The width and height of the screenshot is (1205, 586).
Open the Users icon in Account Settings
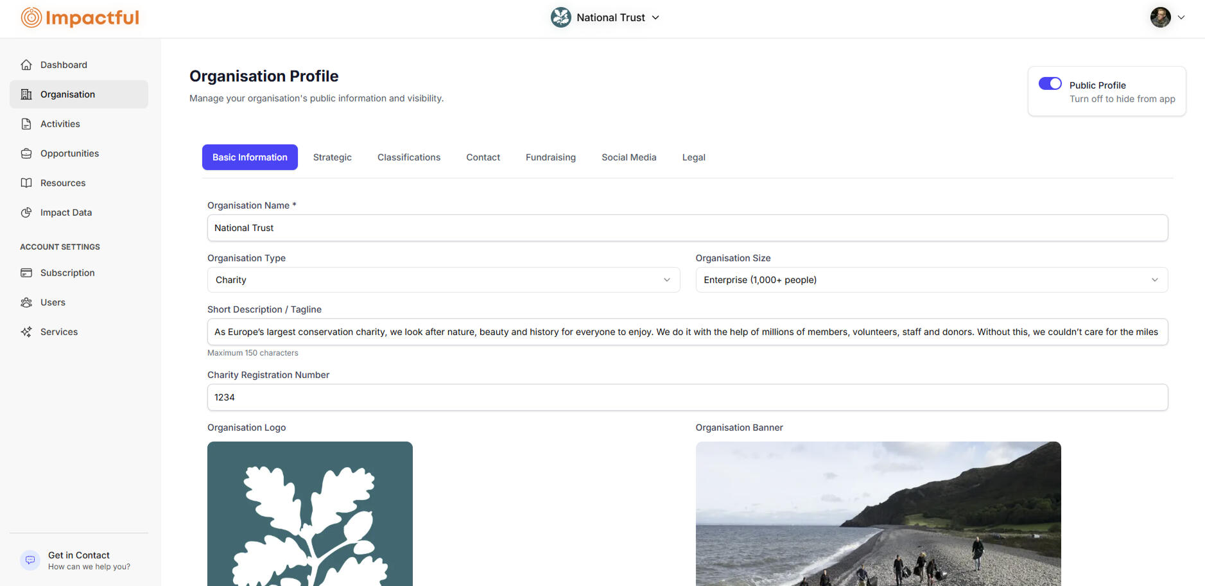[26, 302]
